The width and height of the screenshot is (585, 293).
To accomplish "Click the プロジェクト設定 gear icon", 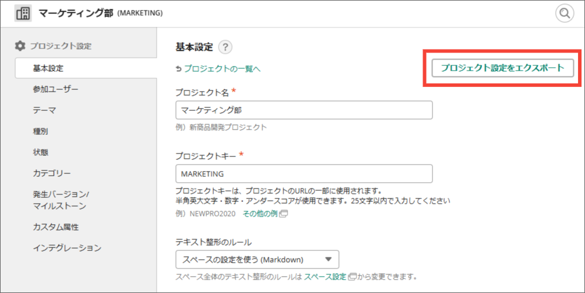I will 20,46.
